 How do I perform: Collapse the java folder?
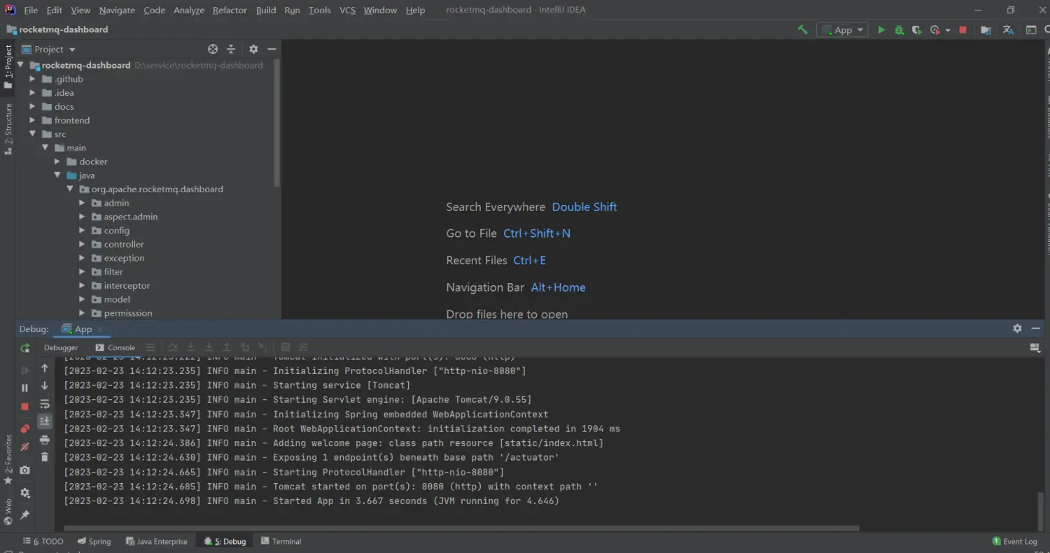[x=57, y=175]
